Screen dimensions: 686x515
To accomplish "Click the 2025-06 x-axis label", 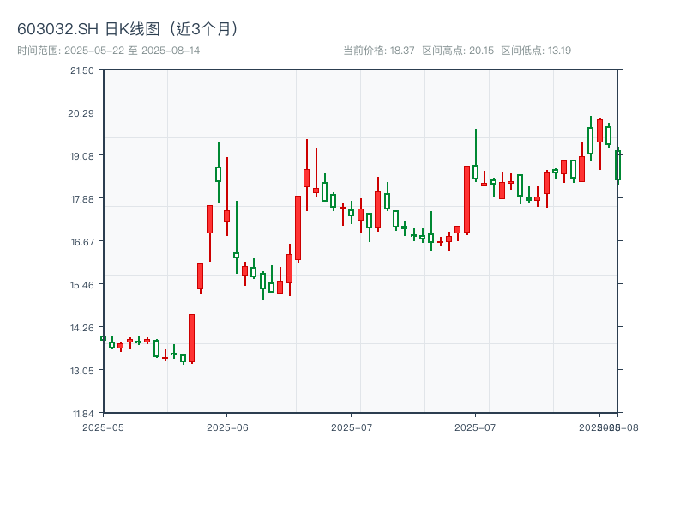I will [x=227, y=427].
